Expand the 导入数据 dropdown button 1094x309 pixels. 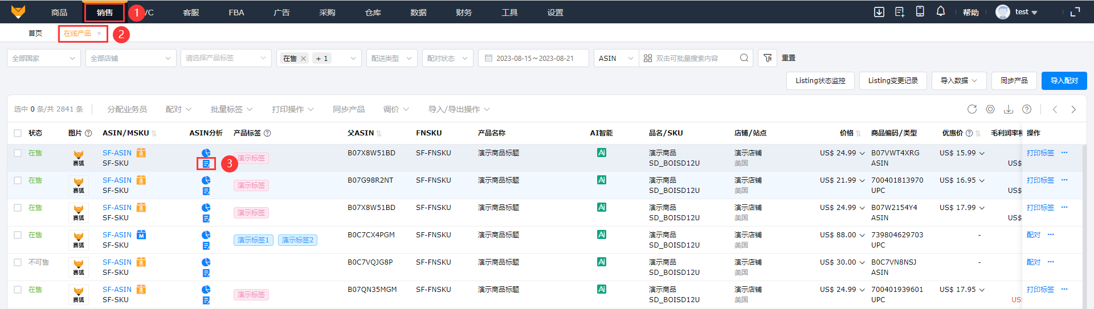(958, 81)
